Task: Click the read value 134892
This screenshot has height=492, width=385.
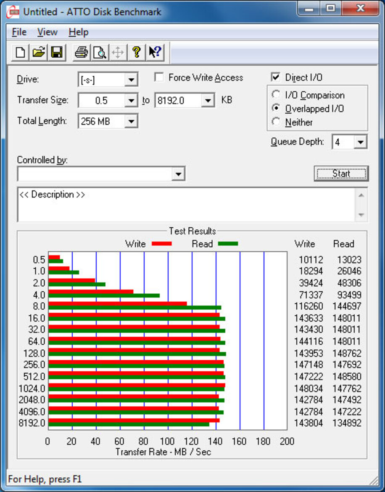Action: pos(347,423)
